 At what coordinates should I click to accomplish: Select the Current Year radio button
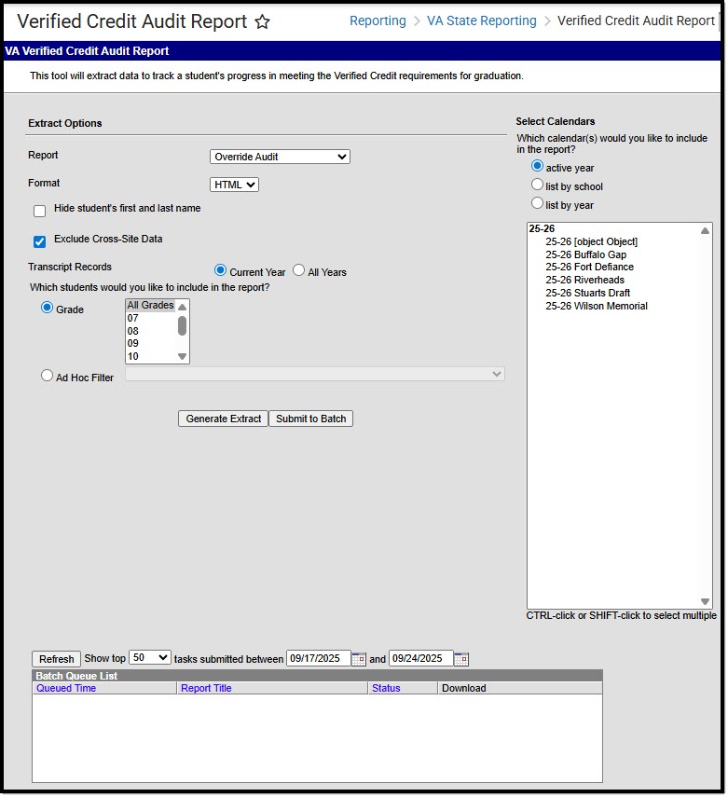click(x=220, y=270)
